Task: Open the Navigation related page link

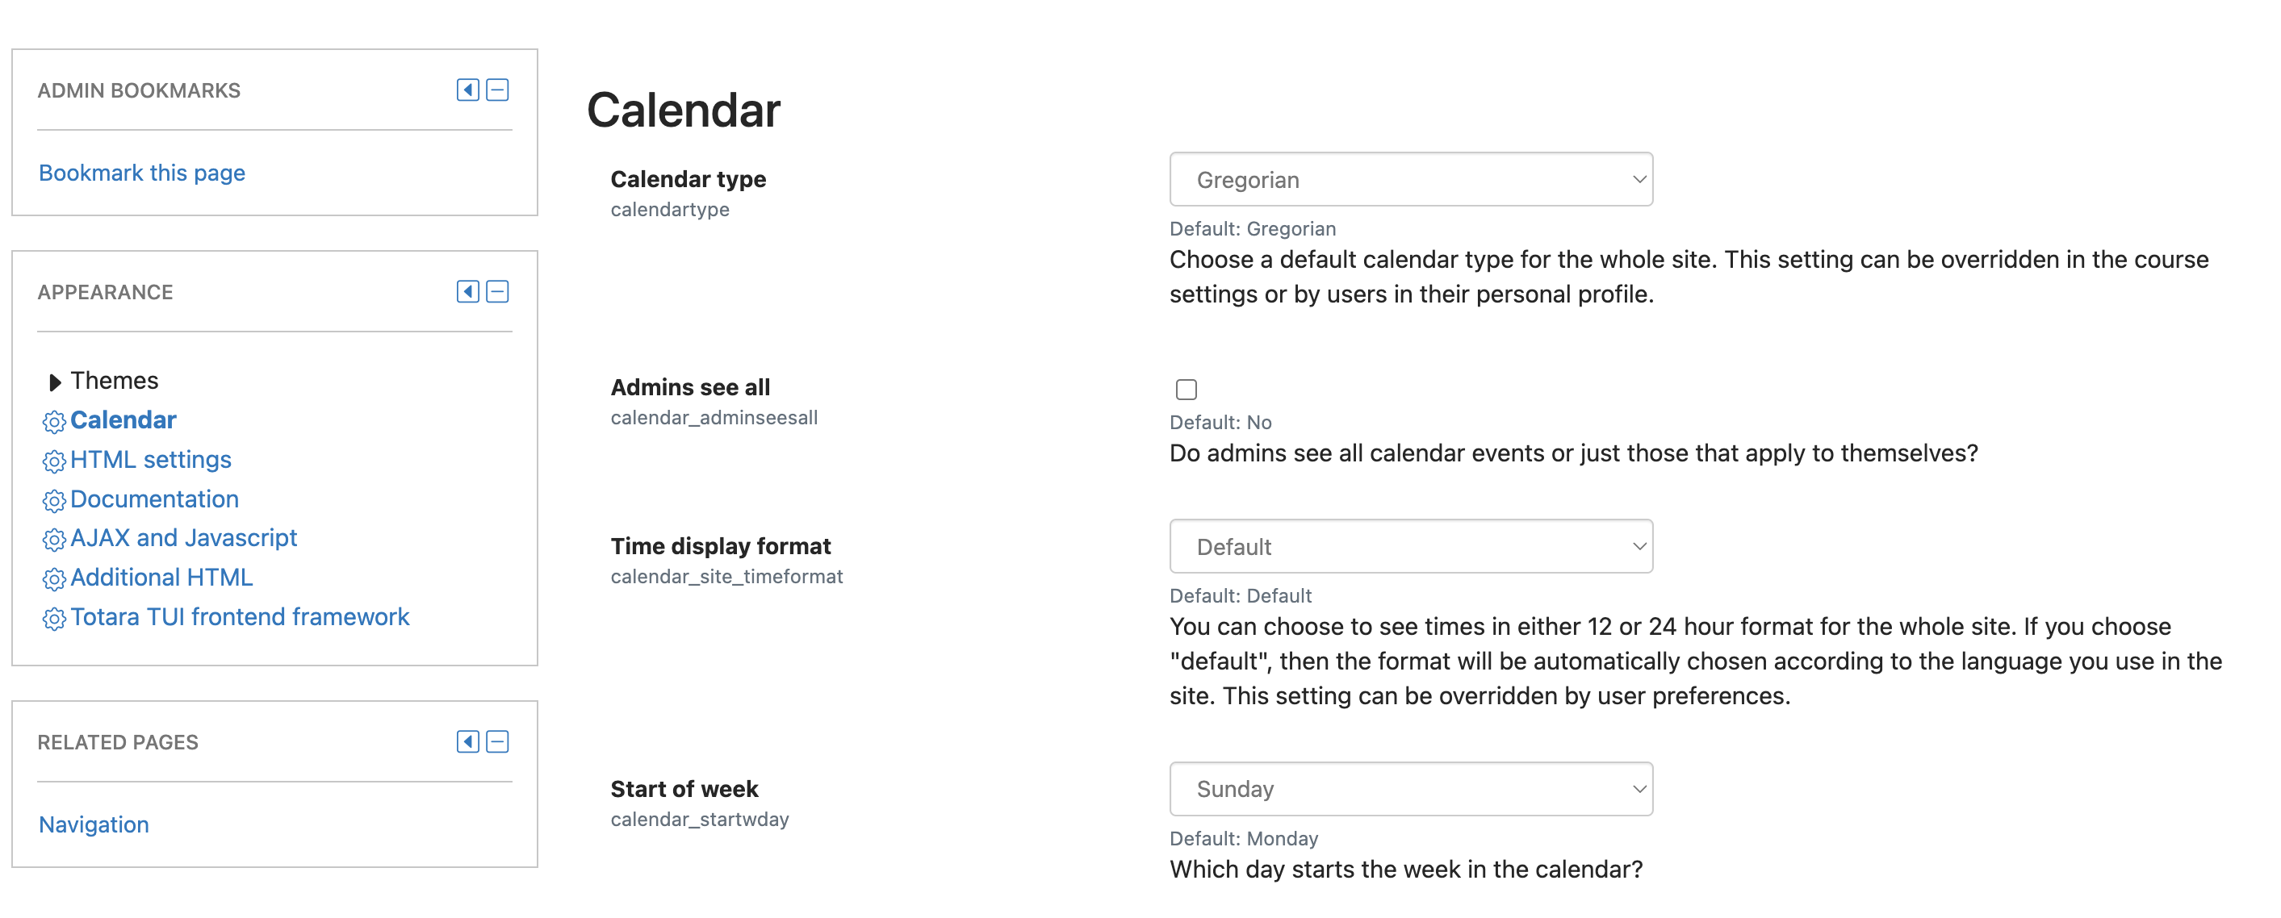Action: coord(94,824)
